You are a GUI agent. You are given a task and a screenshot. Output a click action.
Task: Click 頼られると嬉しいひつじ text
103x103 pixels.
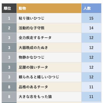point(39,77)
